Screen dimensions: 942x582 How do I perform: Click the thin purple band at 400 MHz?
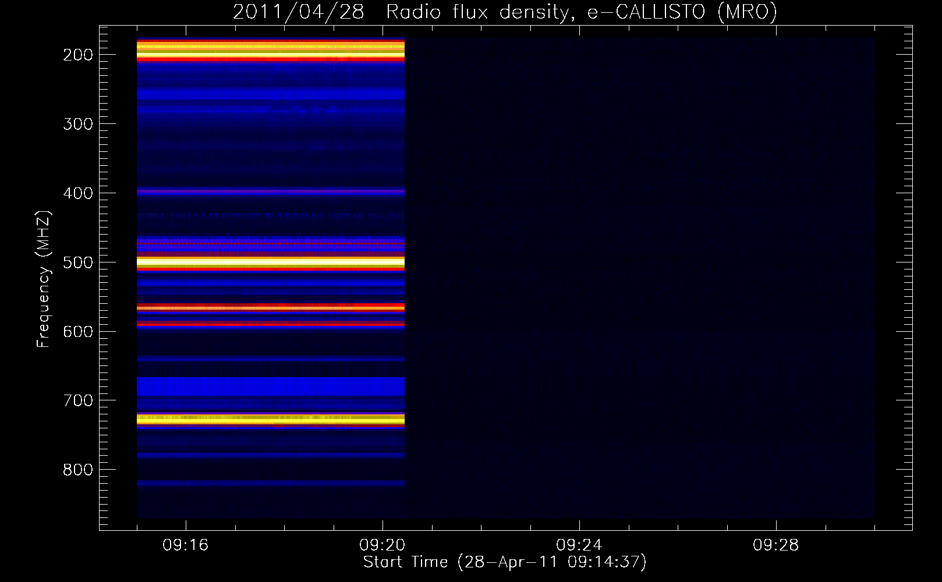pyautogui.click(x=271, y=191)
